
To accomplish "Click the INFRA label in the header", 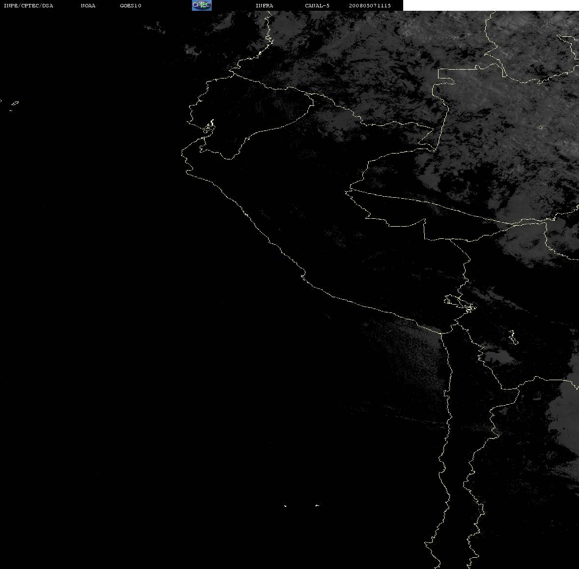I will pos(264,5).
